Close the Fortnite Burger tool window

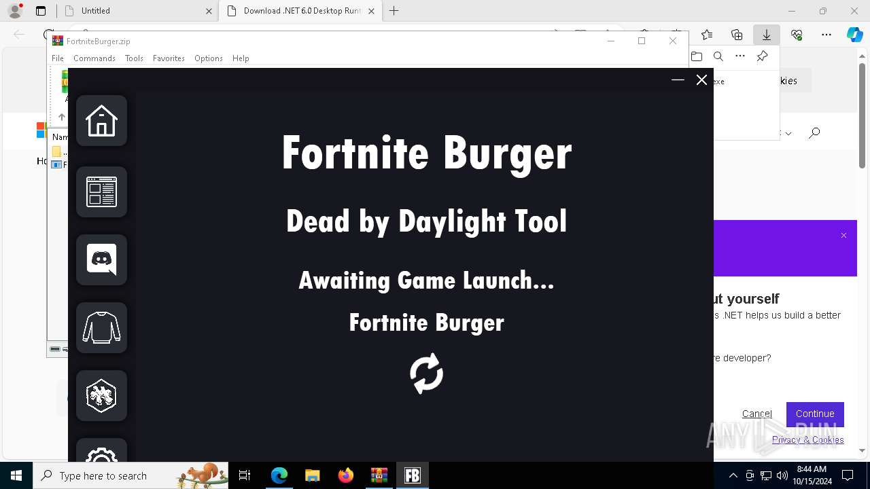[701, 80]
